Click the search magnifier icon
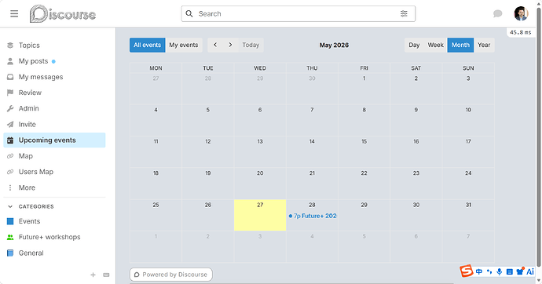 (189, 14)
